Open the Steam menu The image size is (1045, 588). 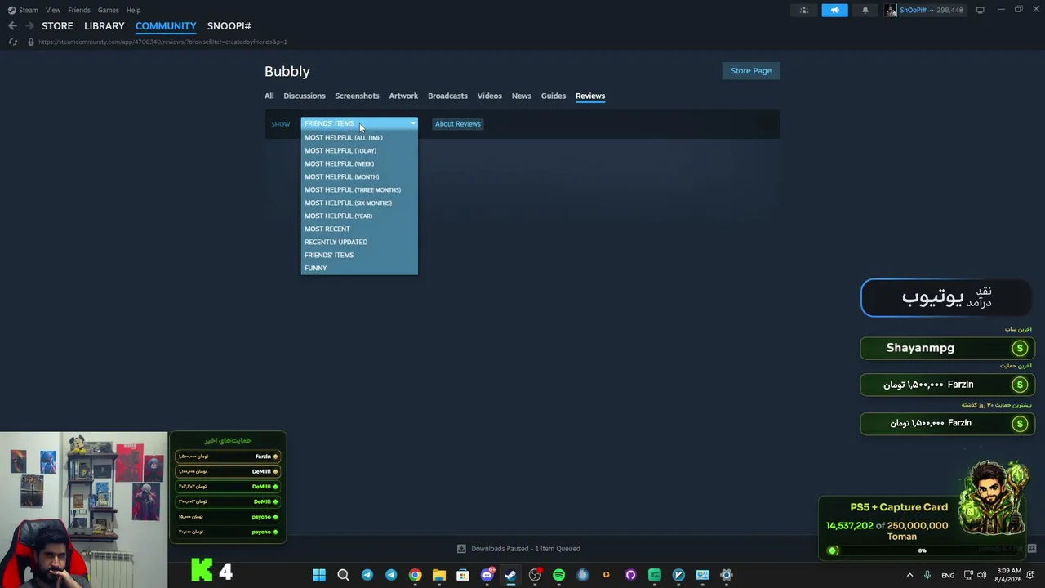[x=29, y=10]
